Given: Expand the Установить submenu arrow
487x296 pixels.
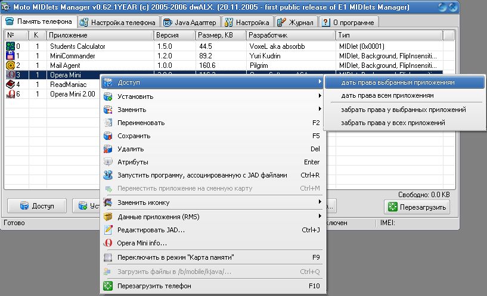Looking at the screenshot, I should [320, 96].
